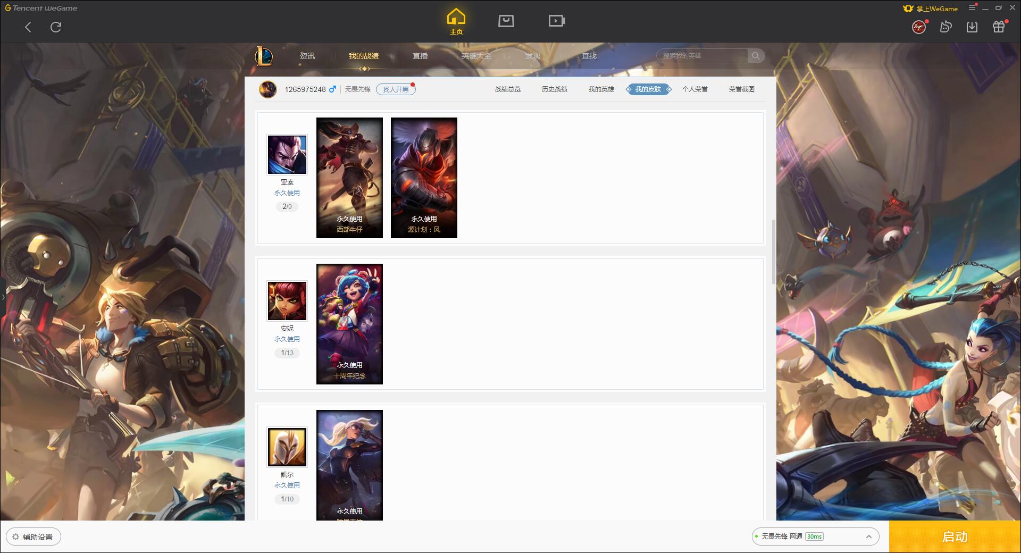Expand the left sidebar arrow

point(3,297)
